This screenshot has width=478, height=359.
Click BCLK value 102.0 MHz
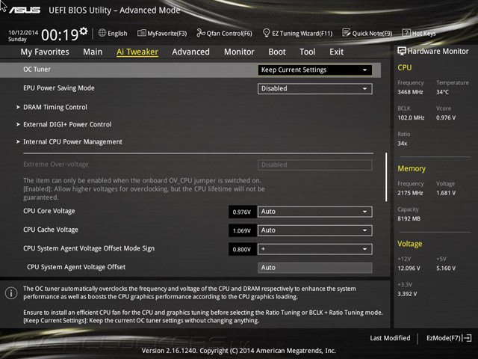pos(411,117)
